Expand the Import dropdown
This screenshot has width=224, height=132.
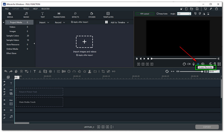click(44, 22)
